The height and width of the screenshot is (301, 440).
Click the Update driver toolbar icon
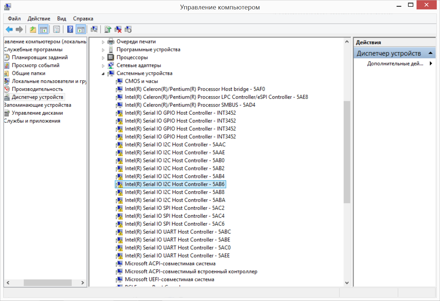click(108, 29)
